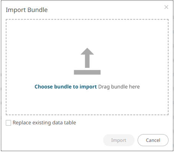Click the upload arrow icon

tap(87, 61)
